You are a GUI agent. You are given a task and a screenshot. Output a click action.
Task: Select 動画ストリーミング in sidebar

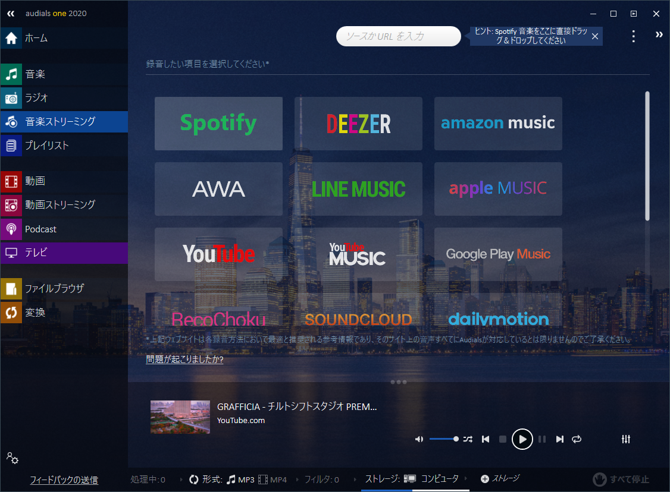[x=64, y=205]
